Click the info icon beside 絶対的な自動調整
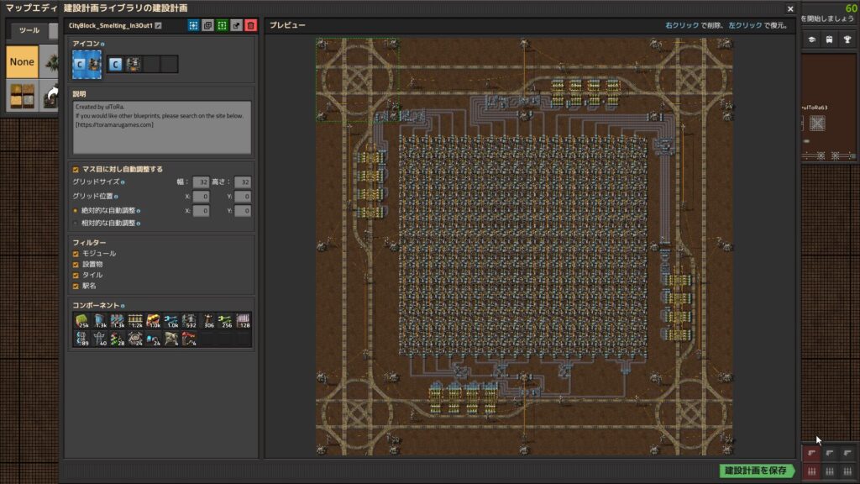 139,211
